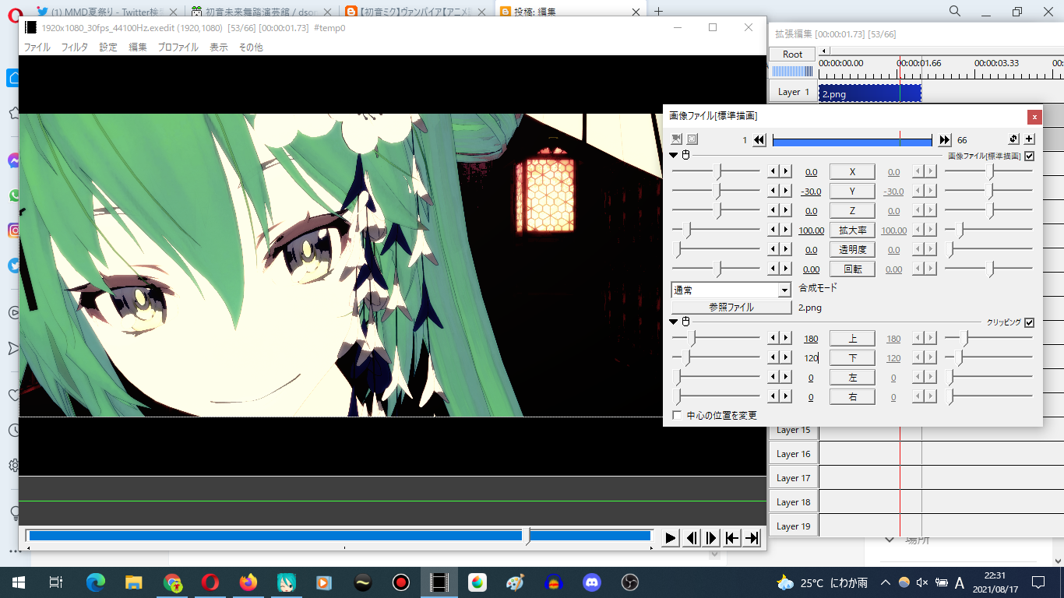This screenshot has height=598, width=1064.
Task: Open 編集 menu in AviUtl
Action: [x=138, y=47]
